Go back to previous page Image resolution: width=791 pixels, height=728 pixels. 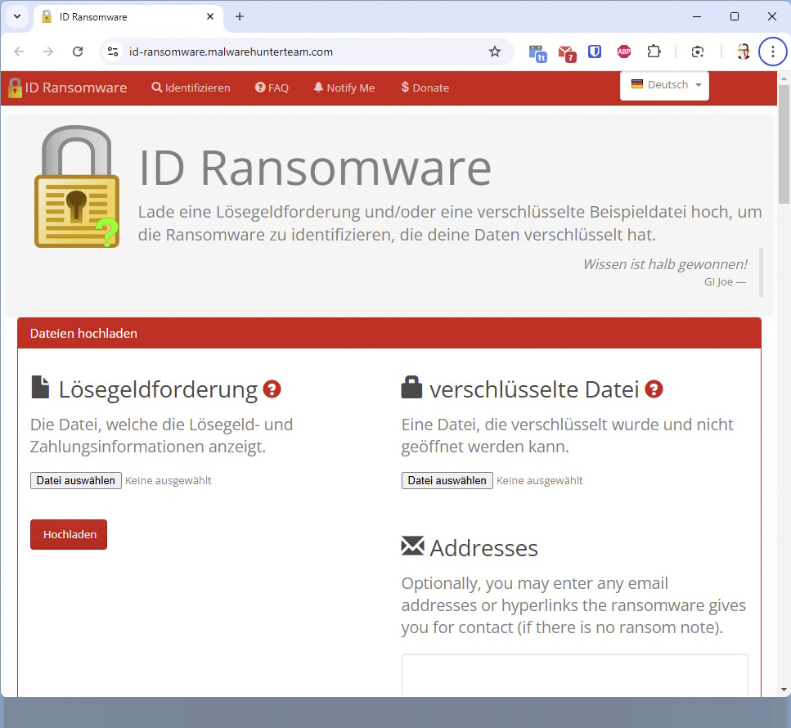point(19,52)
